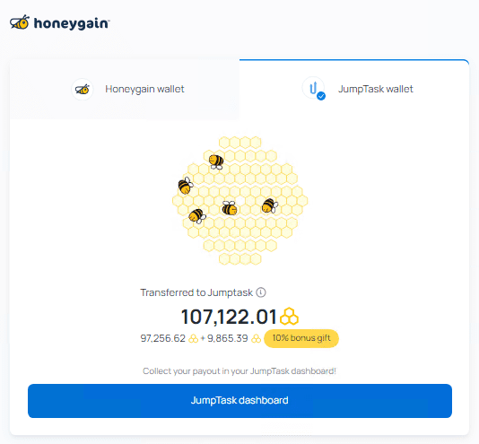Click the 107,122.01 total amount
Screen dimensions: 479x444
click(229, 317)
